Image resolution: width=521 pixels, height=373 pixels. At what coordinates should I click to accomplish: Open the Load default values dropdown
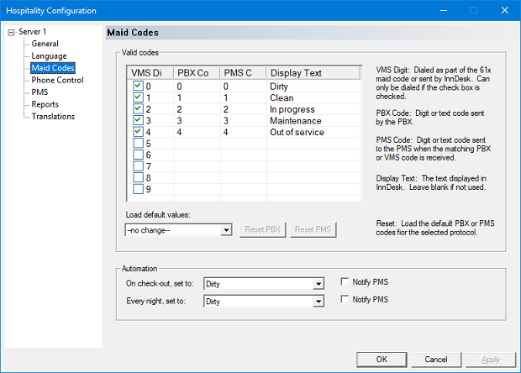pos(227,230)
